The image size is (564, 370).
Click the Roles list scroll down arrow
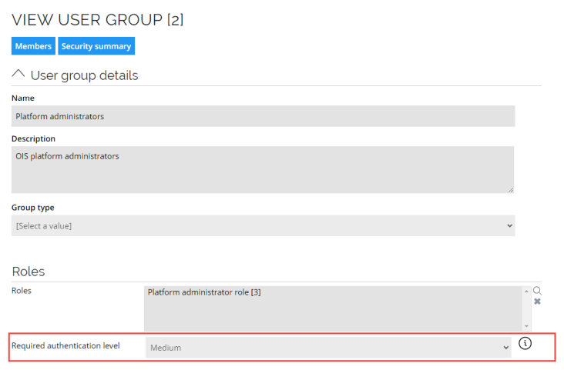pyautogui.click(x=526, y=326)
